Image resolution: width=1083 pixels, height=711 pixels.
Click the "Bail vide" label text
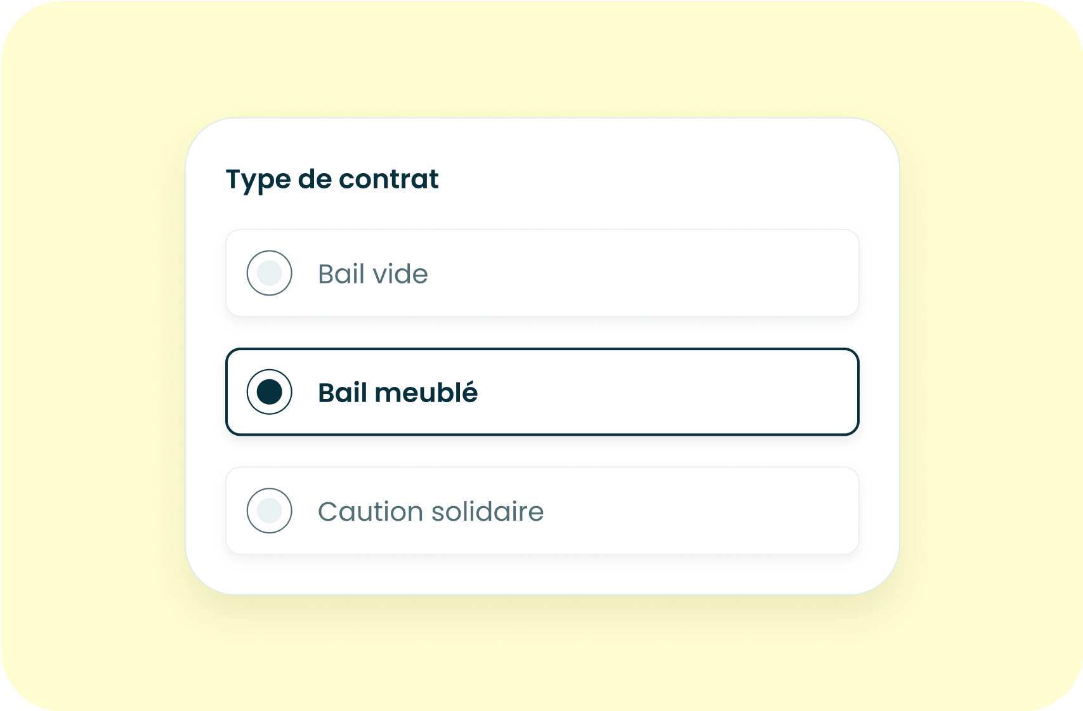click(372, 274)
